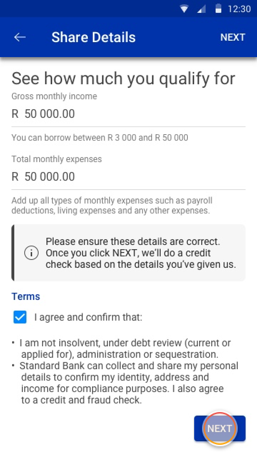The image size is (257, 457).
Task: Tap the Standard Bank terms bullet
Action: click(x=128, y=383)
